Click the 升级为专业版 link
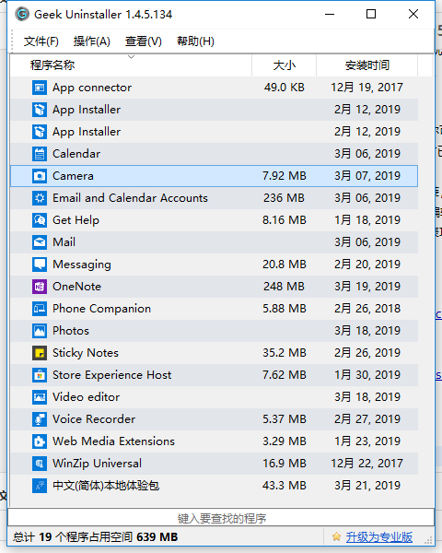 tap(378, 536)
